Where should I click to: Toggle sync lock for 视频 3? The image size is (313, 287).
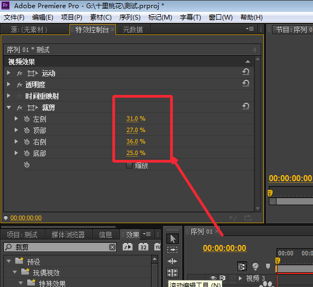pos(222,278)
